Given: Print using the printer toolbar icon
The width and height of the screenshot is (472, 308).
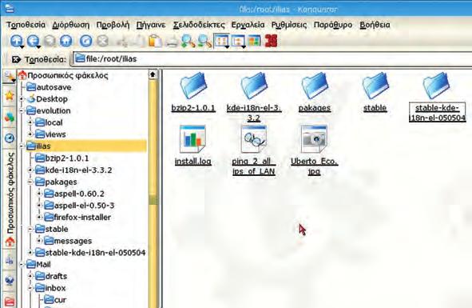Looking at the screenshot, I should click(x=172, y=42).
